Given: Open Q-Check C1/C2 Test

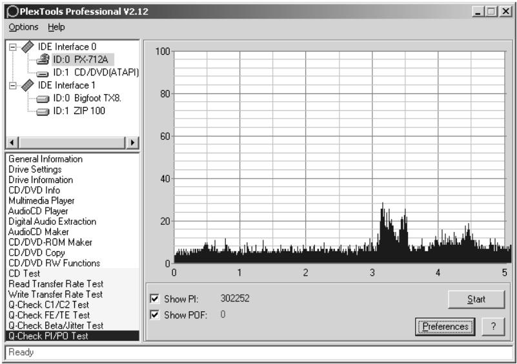Looking at the screenshot, I should (49, 305).
